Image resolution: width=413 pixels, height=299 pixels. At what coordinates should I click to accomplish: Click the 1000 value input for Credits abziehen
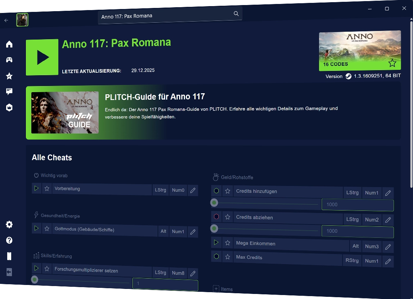357,232
